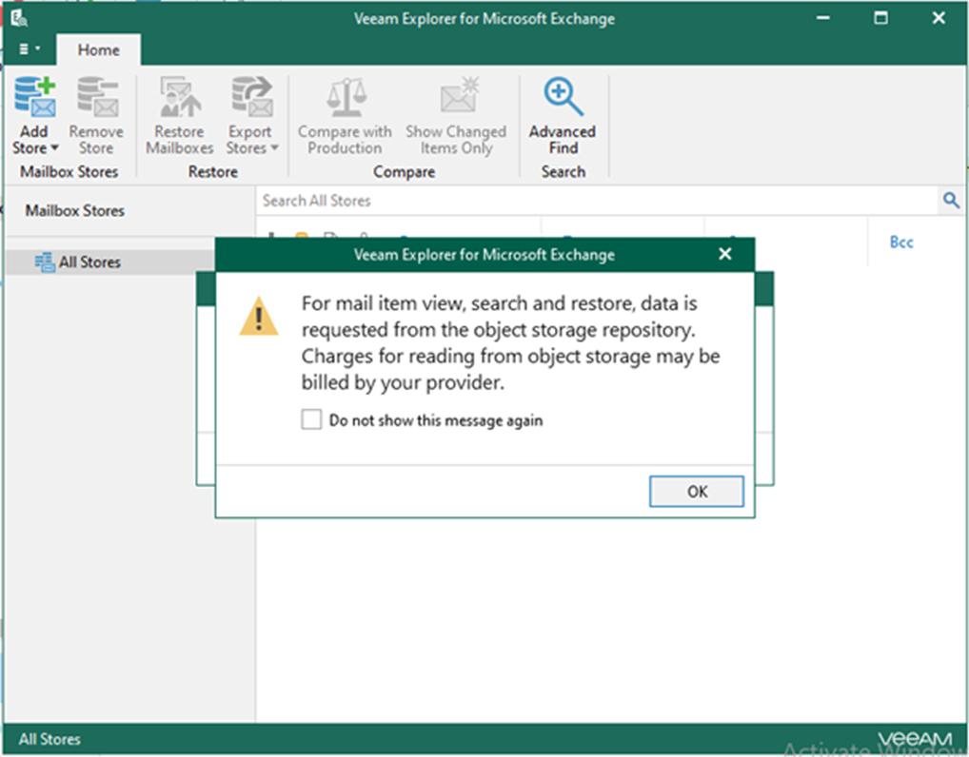Open the Add Store dropdown arrow
The width and height of the screenshot is (969, 757).
[x=54, y=148]
